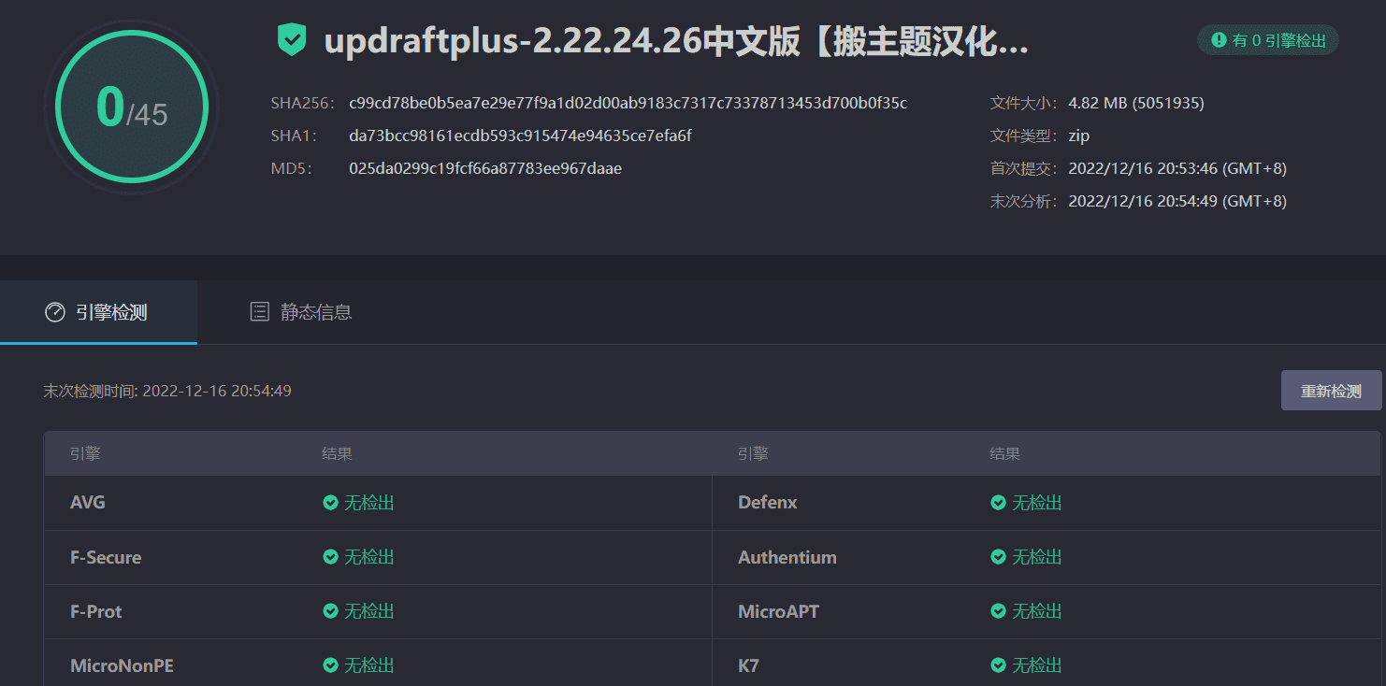Click the right 结果 column header
The height and width of the screenshot is (686, 1386).
pos(1005,454)
